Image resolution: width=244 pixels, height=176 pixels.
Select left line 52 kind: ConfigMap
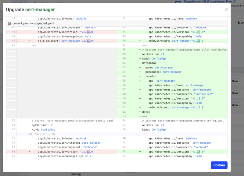[x=62, y=129]
